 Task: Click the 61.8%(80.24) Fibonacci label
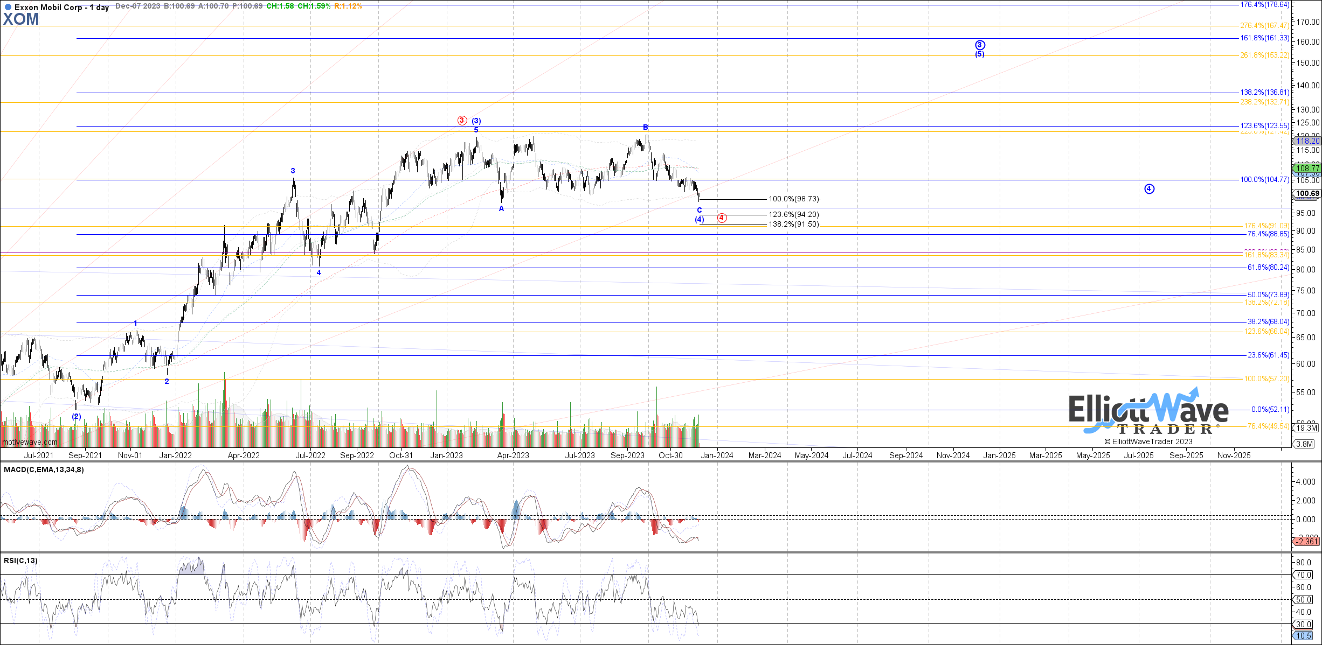pyautogui.click(x=1268, y=268)
